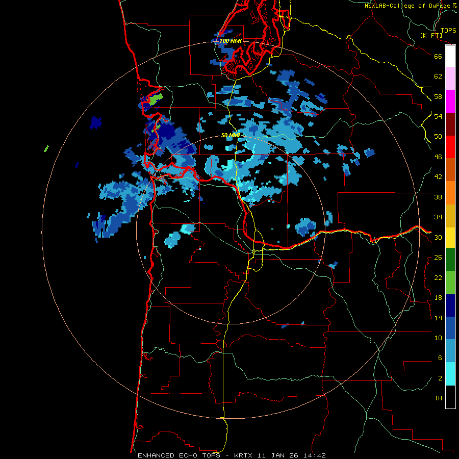Click the KRTX radar site identifier
Image resolution: width=459 pixels, height=459 pixels.
click(243, 455)
